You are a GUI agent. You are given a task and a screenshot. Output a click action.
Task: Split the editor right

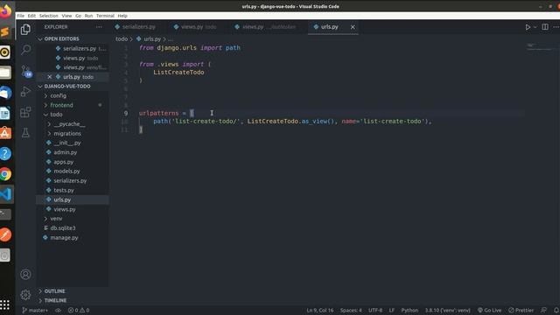pyautogui.click(x=545, y=27)
